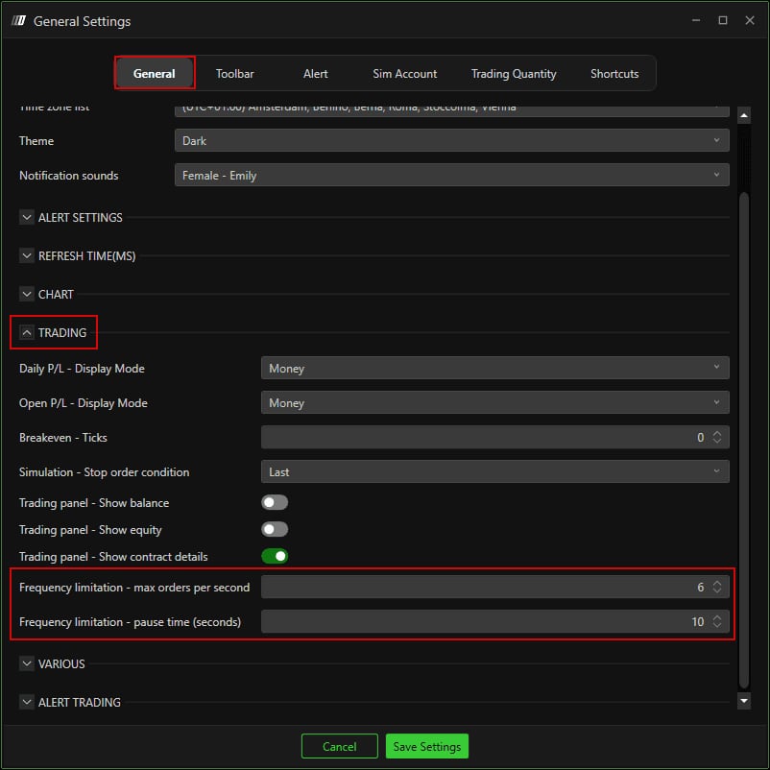Select the Trading Quantity tab

coord(514,74)
